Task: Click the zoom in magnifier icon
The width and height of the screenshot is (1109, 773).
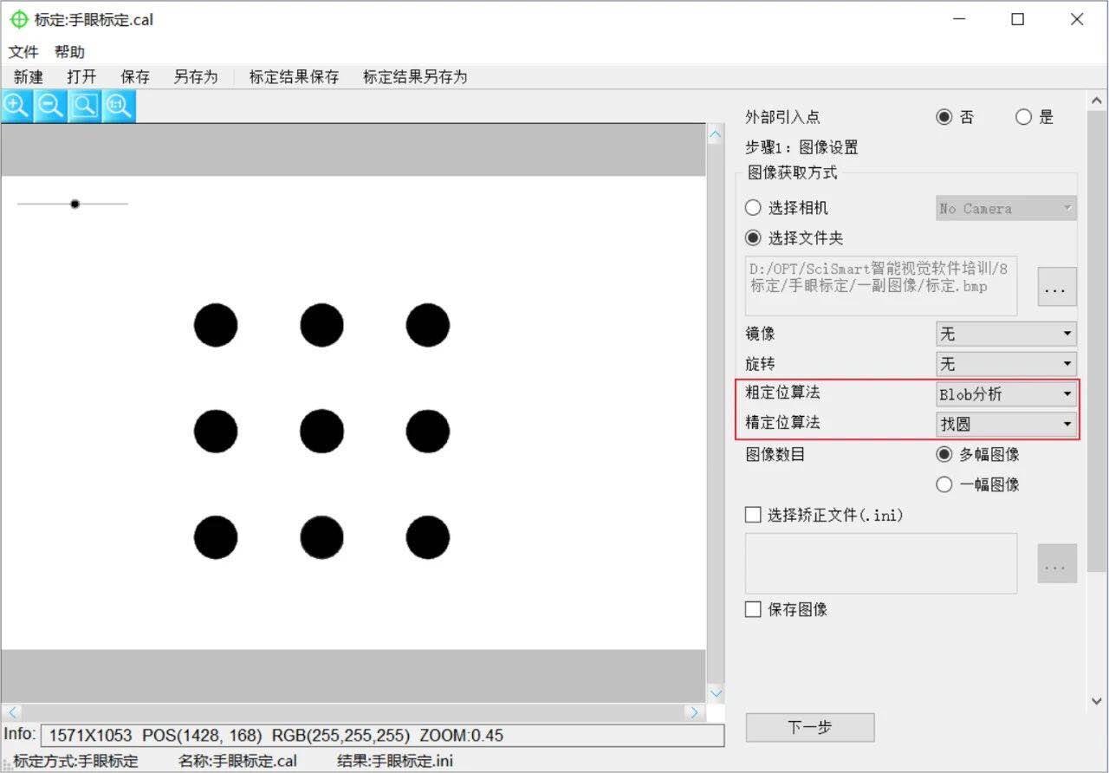Action: coord(16,106)
